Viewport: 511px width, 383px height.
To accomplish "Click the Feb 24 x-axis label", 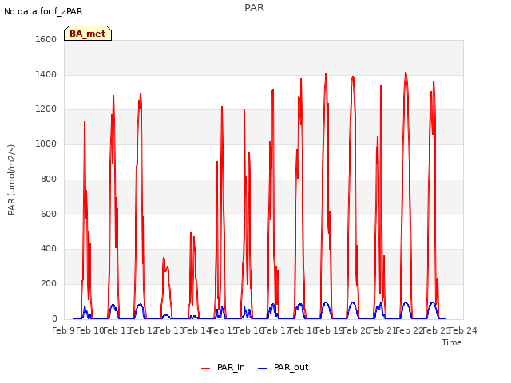I will 463,330.
